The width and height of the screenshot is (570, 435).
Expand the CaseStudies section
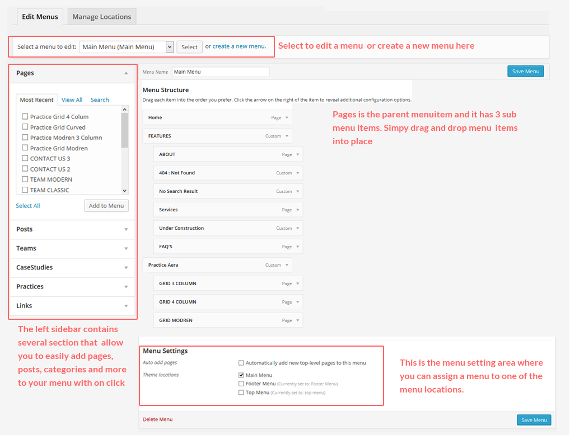point(72,267)
